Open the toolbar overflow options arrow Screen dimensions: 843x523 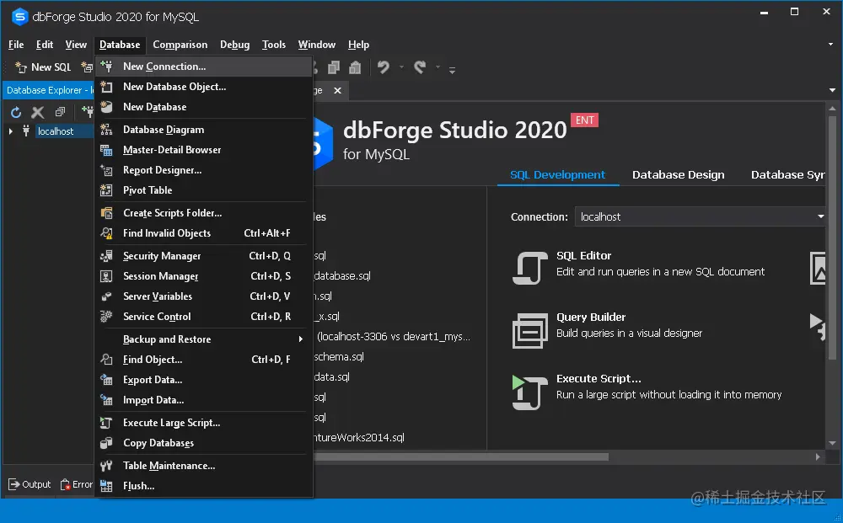coord(452,69)
